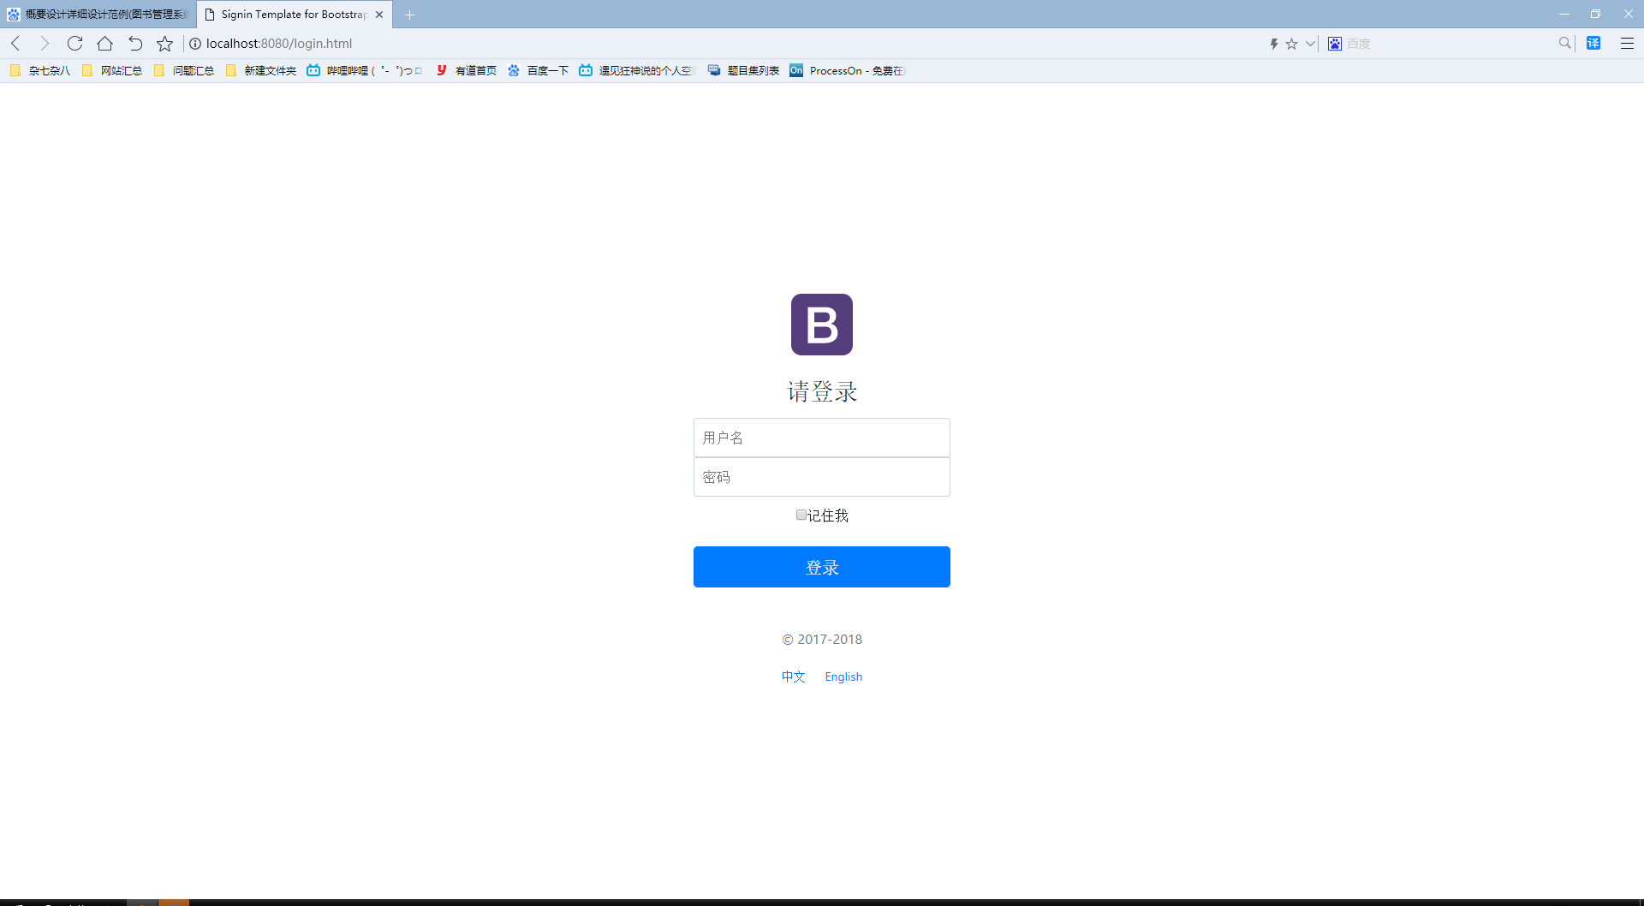1644x906 pixels.
Task: Open the 杂七杂八 bookmarks folder
Action: click(x=40, y=71)
